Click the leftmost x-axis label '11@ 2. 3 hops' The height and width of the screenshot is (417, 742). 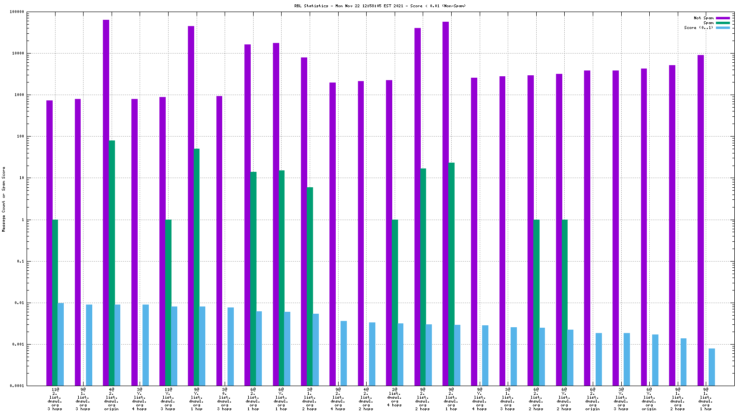[55, 399]
